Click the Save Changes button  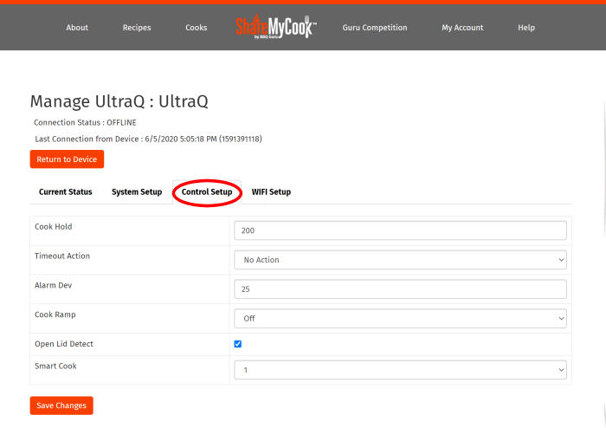pyautogui.click(x=61, y=405)
